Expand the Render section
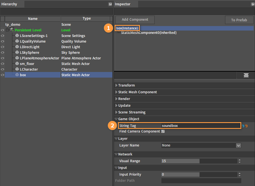255x186 pixels. tap(116, 99)
